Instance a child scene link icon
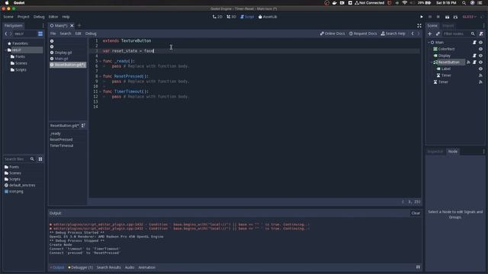This screenshot has height=274, width=488. 438,33
